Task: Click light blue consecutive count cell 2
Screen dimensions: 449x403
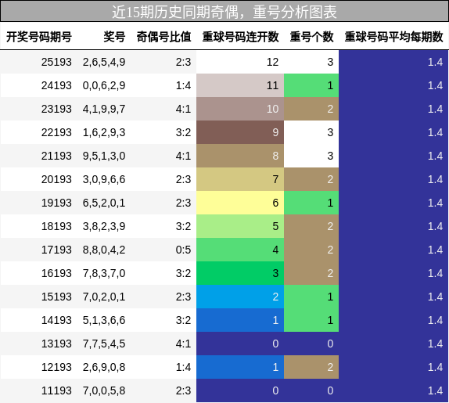Action: pyautogui.click(x=240, y=297)
